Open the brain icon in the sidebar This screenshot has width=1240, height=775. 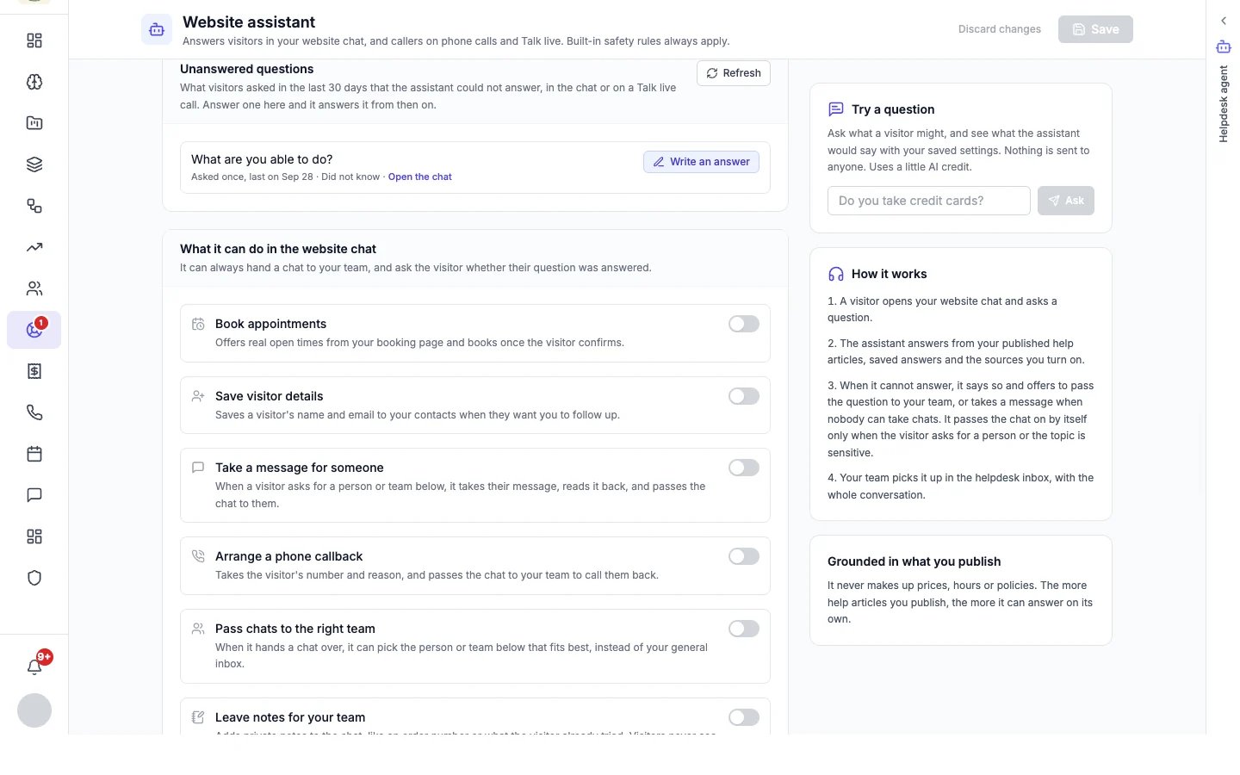pyautogui.click(x=34, y=82)
